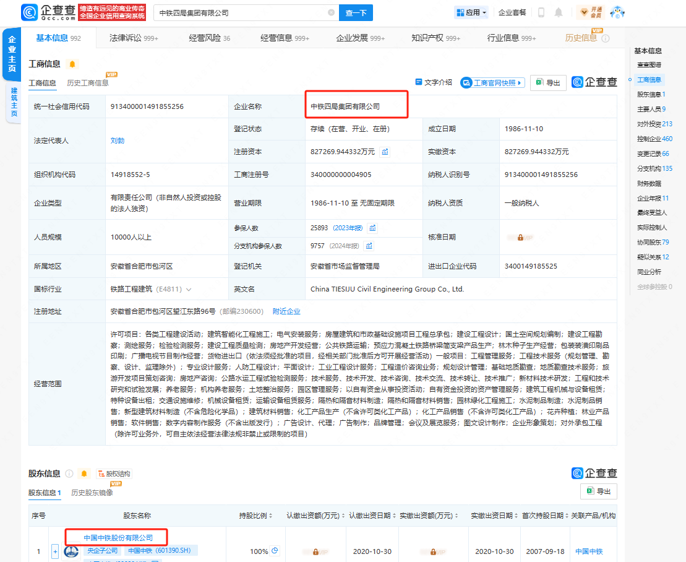Jump to 控制企业 460 in sidebar

654,139
